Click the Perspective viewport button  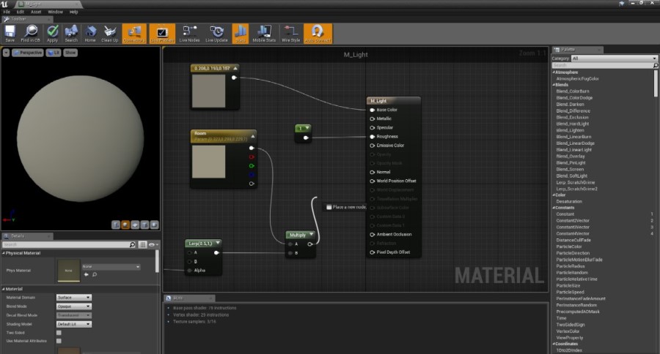point(28,53)
